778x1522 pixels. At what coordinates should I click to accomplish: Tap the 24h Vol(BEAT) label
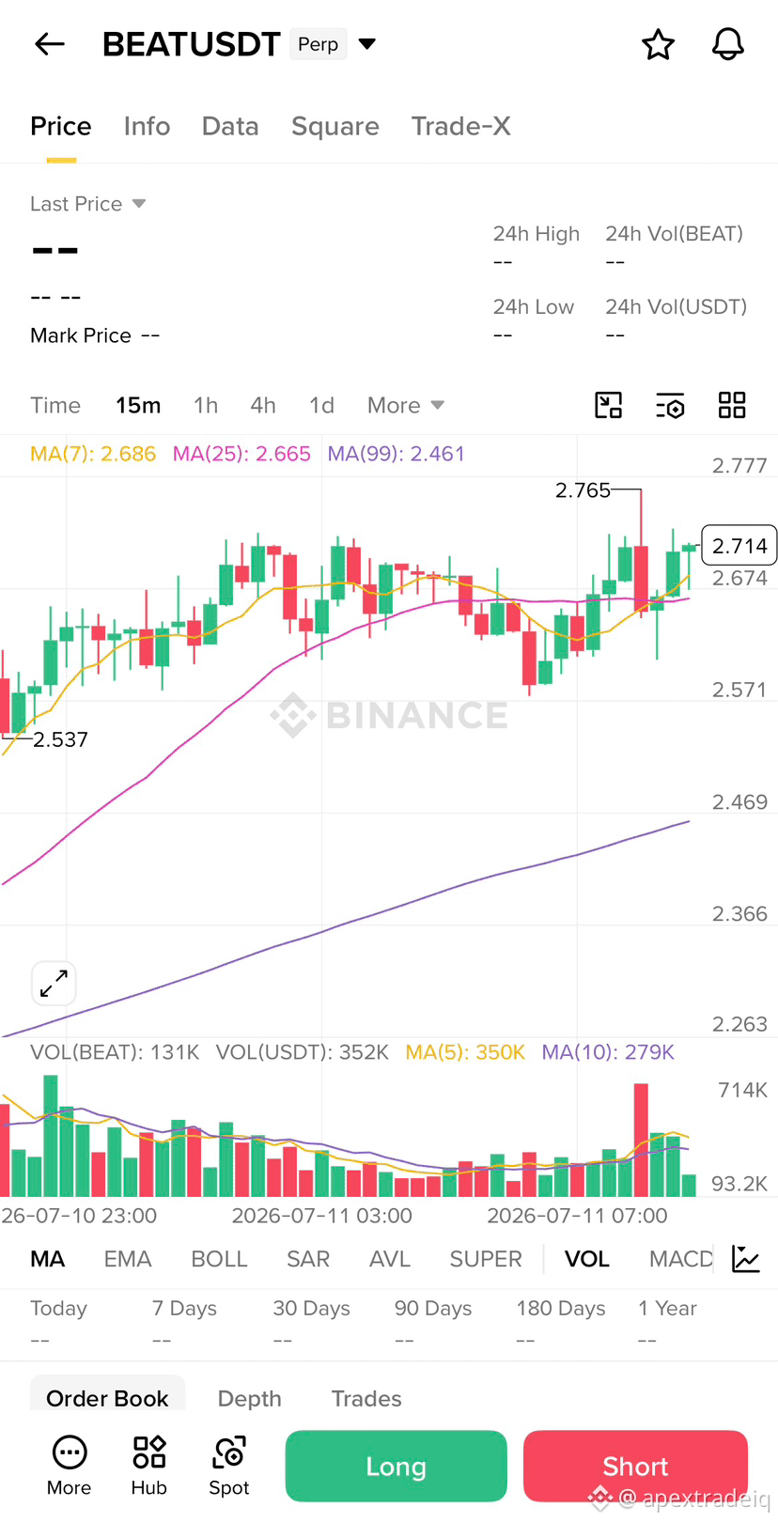(x=675, y=234)
